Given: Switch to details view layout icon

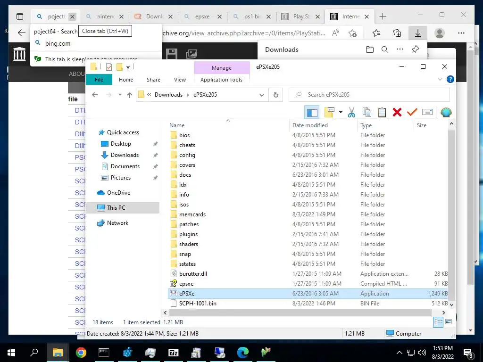Looking at the screenshot, I should click(438, 322).
